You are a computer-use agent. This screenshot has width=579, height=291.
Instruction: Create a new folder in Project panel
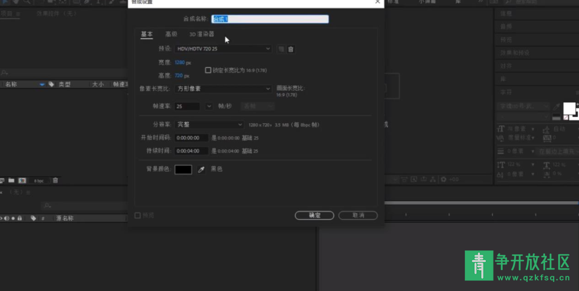point(11,180)
